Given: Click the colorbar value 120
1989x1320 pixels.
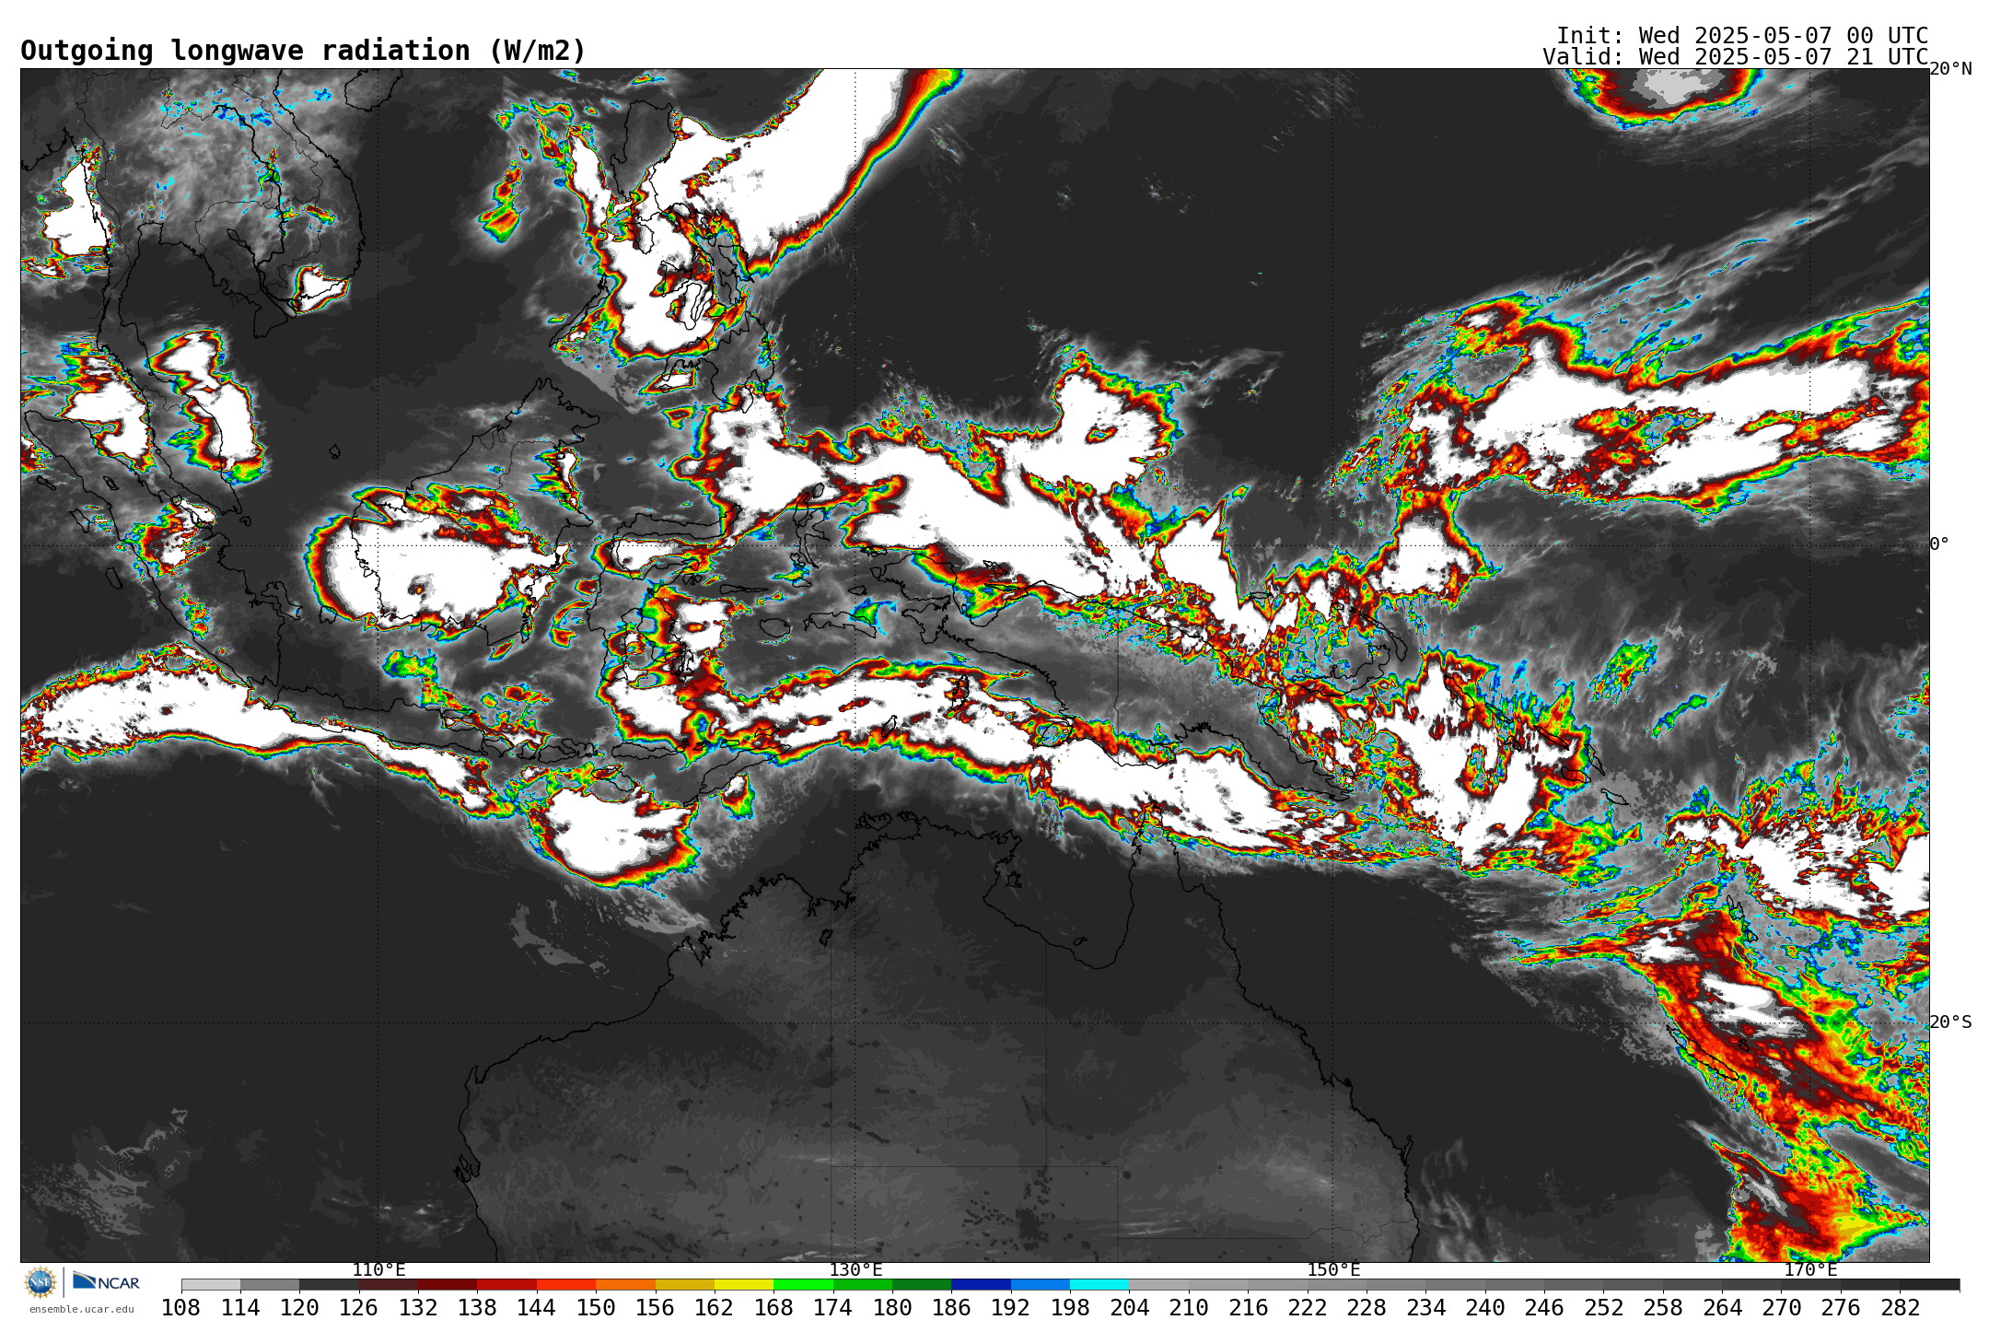Looking at the screenshot, I should 299,1308.
